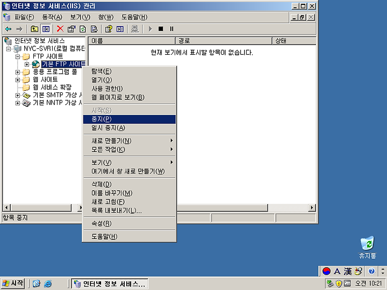Click the 웹 서비스 확장 folder icon
Image resolution: width=387 pixels, height=290 pixels.
[26, 88]
